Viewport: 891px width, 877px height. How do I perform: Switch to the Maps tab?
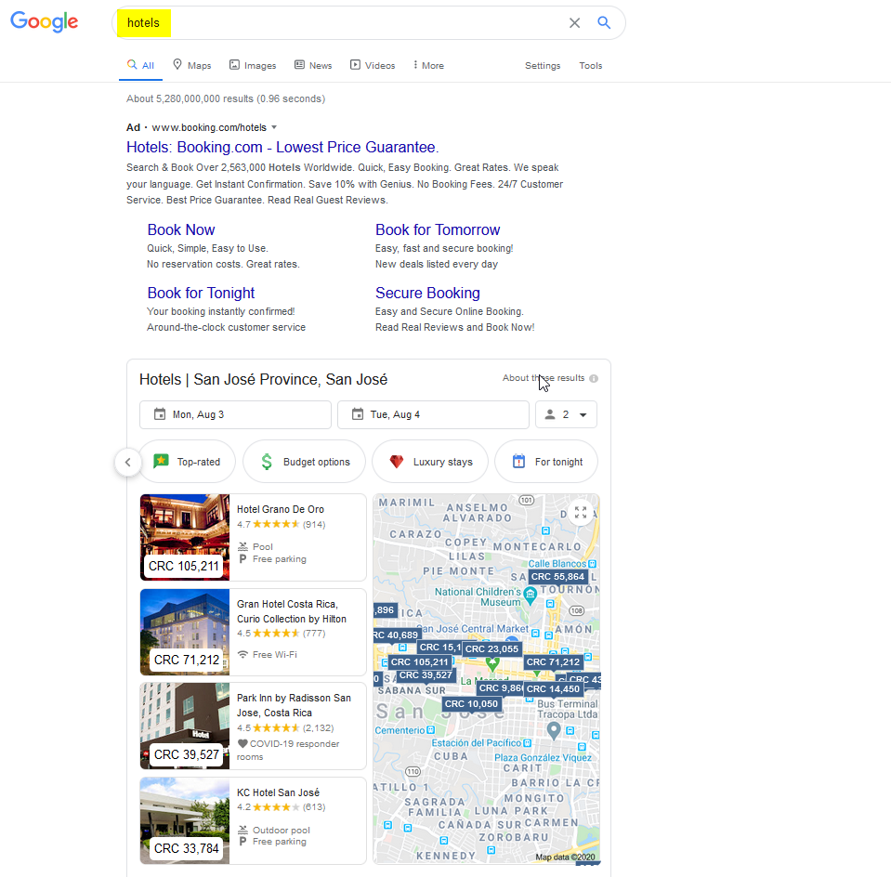coord(192,65)
